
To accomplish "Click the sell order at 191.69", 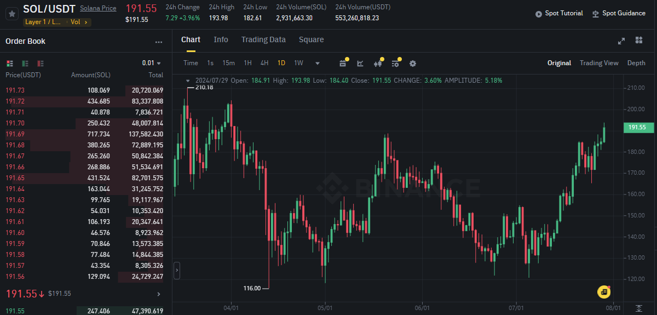I will pos(84,134).
